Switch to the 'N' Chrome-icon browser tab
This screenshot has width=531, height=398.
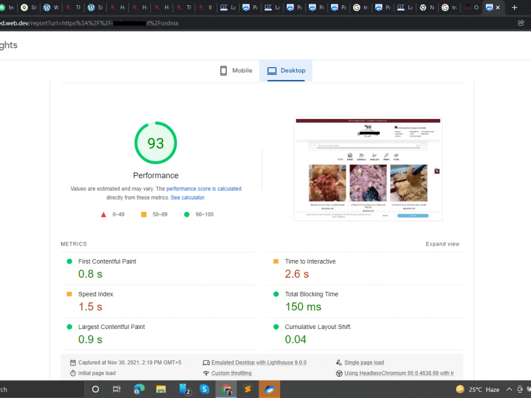427,7
